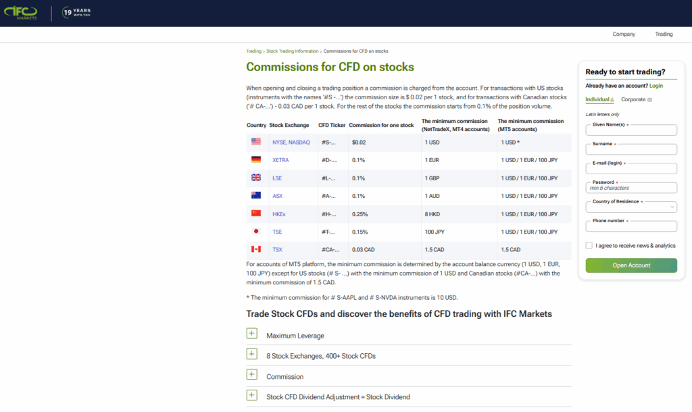Switch to the Corporate account tab

pos(637,100)
